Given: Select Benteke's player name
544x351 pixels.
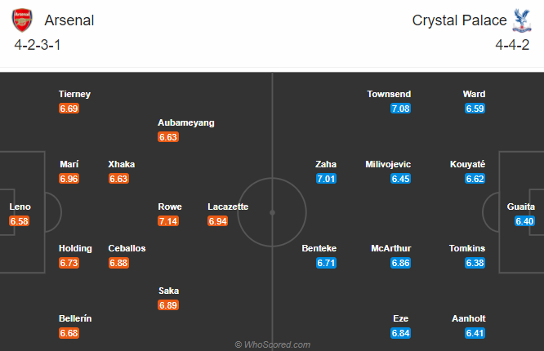Looking at the screenshot, I should point(319,248).
